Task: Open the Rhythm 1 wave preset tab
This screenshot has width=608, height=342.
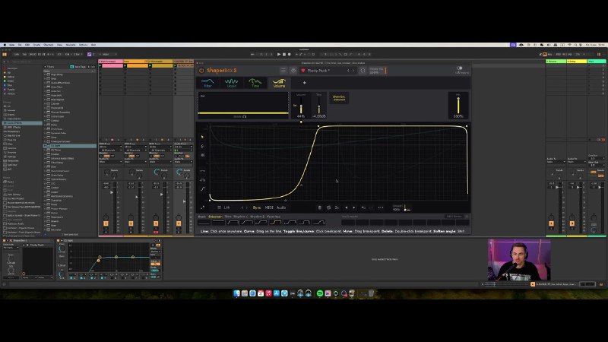Action: (x=240, y=217)
